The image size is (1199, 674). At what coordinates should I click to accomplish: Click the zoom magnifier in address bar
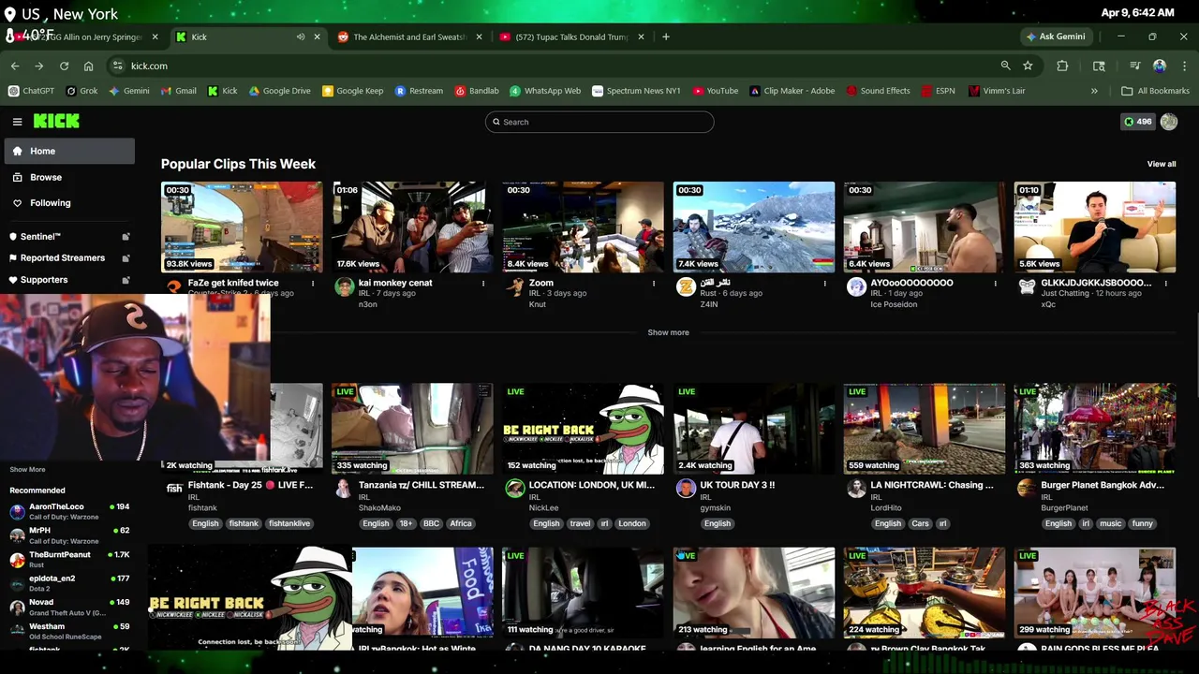click(x=1005, y=66)
